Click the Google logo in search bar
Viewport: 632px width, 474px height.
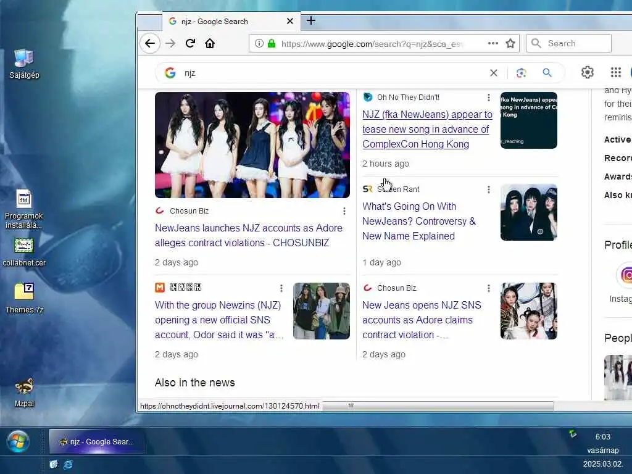[x=170, y=73]
